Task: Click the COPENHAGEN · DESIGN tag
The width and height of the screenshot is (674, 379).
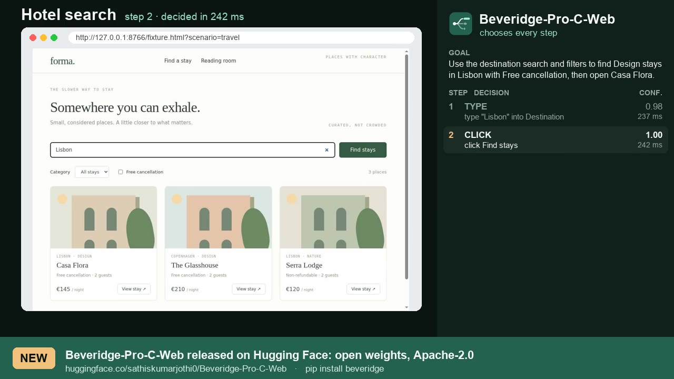Action: 193,256
